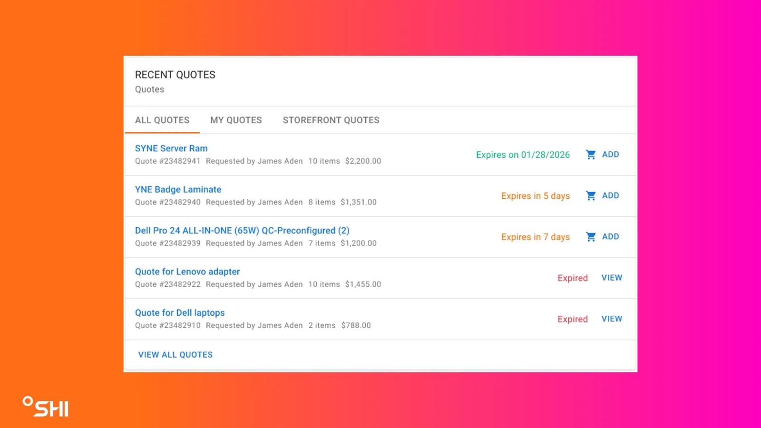View the expired Lenovo adapter quote
This screenshot has width=761, height=428.
click(x=612, y=278)
